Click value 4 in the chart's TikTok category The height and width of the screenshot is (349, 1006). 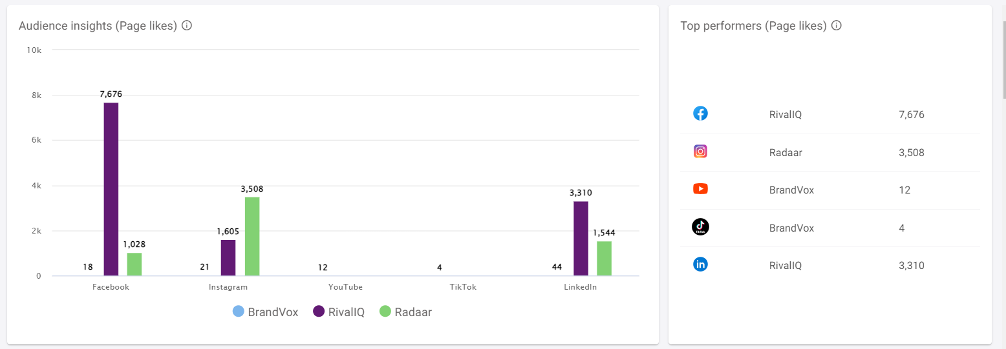[440, 267]
